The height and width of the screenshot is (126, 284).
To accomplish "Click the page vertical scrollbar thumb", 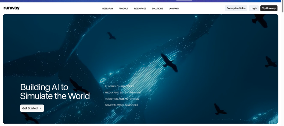I will pyautogui.click(x=282, y=6).
